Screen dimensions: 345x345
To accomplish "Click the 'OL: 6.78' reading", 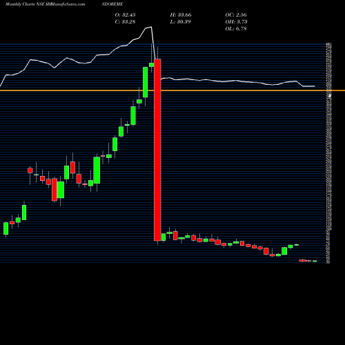I will point(236,28).
